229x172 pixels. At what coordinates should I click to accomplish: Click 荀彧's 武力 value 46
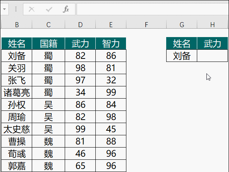tap(80, 154)
